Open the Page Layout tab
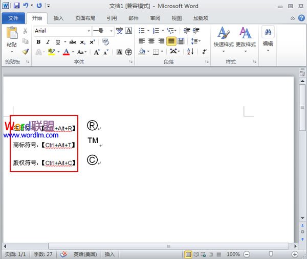 click(x=84, y=18)
